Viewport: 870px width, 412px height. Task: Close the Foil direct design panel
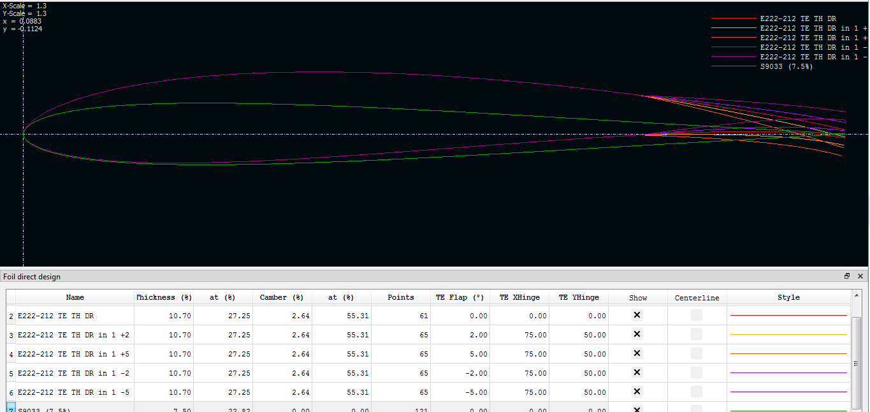tap(860, 276)
